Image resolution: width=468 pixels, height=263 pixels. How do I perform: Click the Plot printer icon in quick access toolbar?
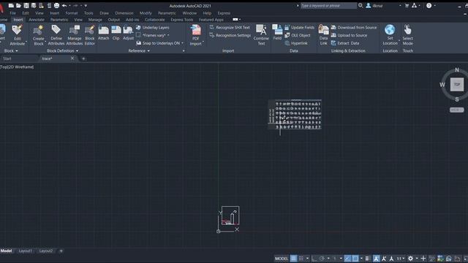56,5
